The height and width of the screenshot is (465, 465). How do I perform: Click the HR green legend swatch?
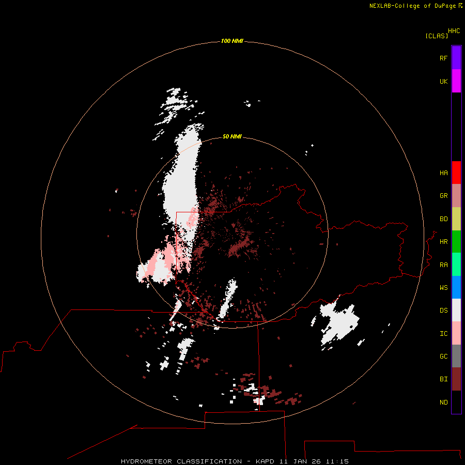click(456, 242)
